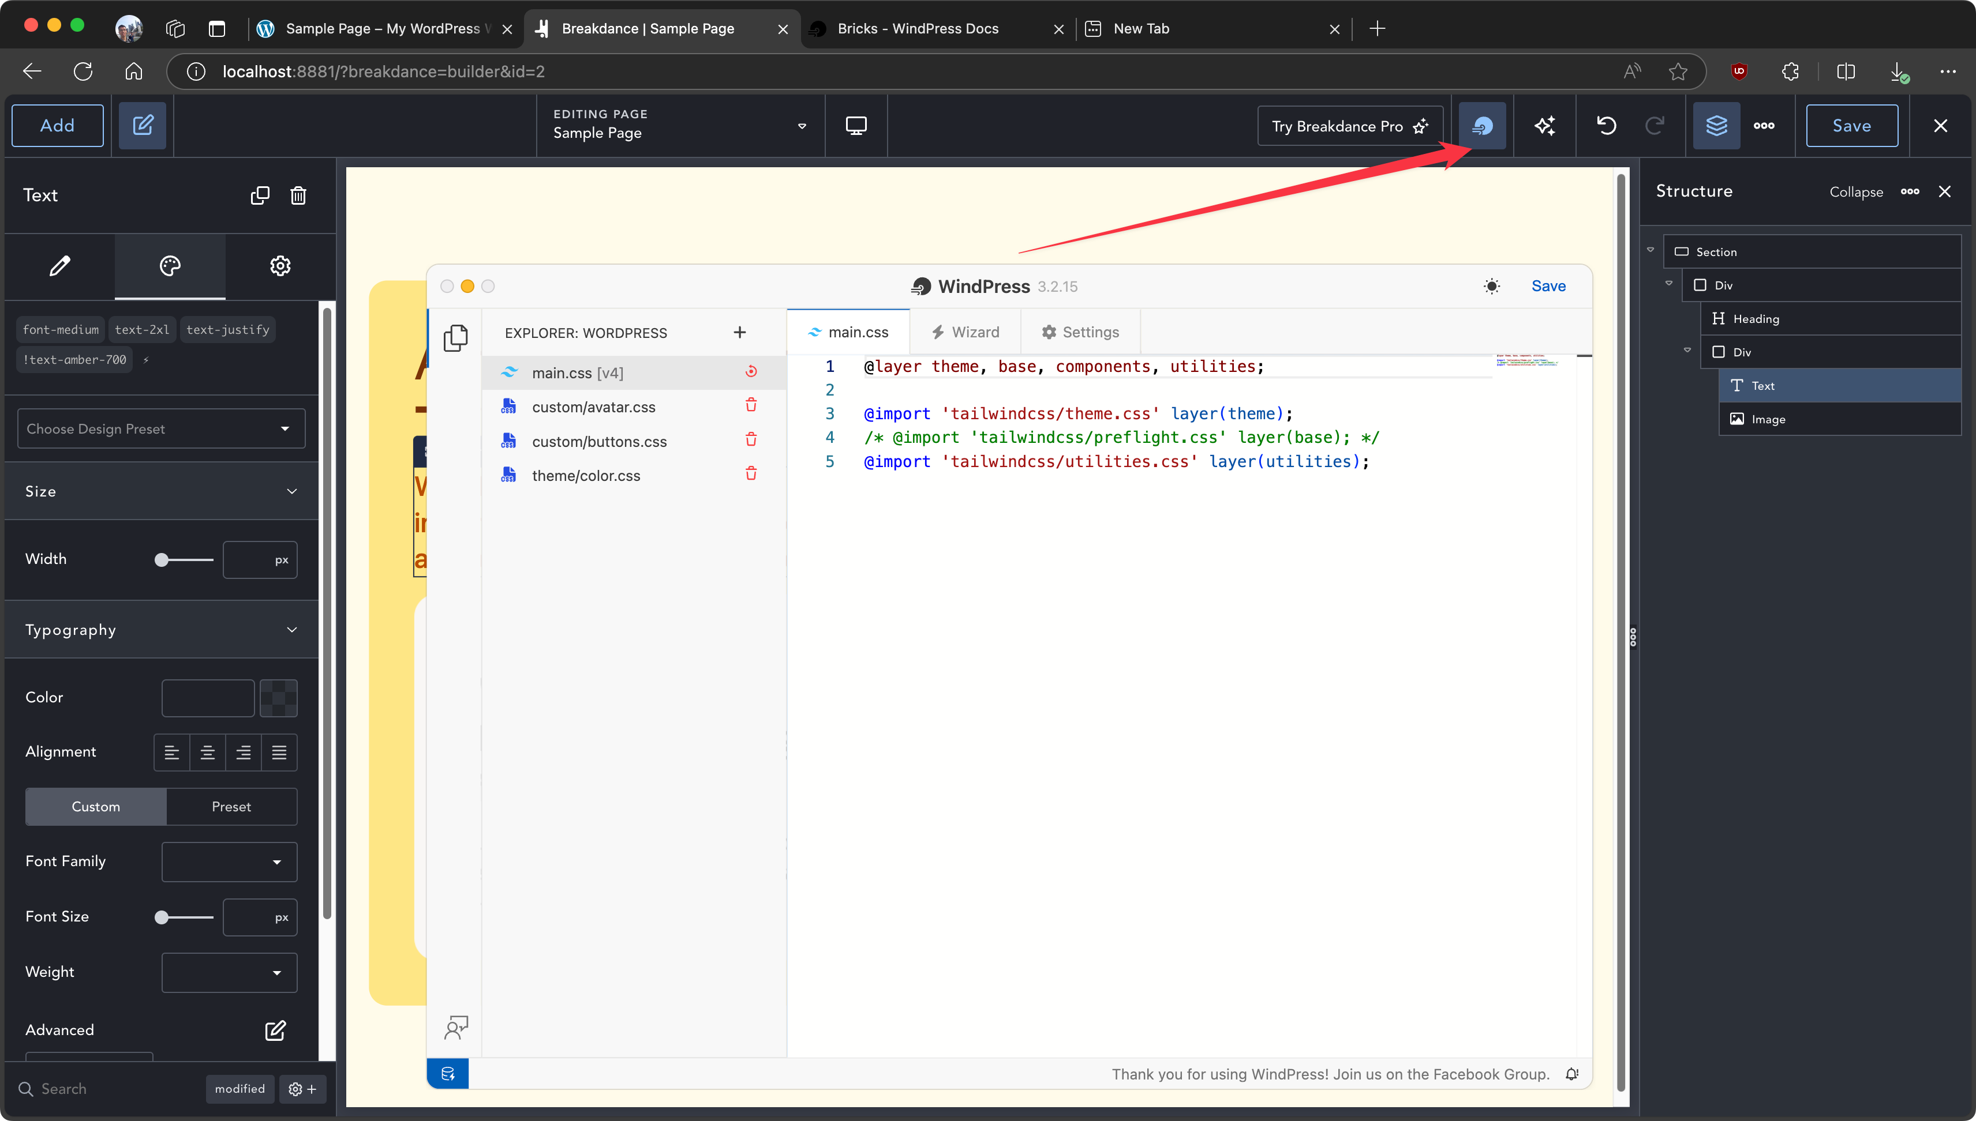Click the Font Size slider handle
Screen dimensions: 1976x1121
161,917
